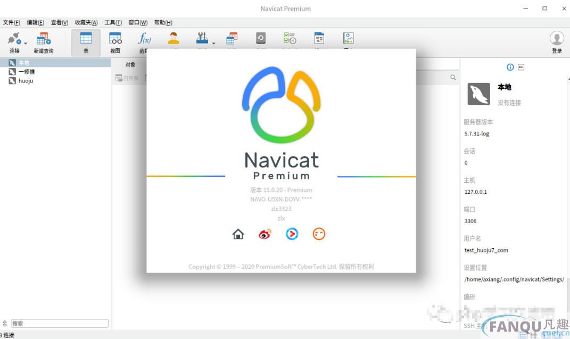The width and height of the screenshot is (570, 339).
Task: Click the home icon in About dialog
Action: tap(238, 234)
